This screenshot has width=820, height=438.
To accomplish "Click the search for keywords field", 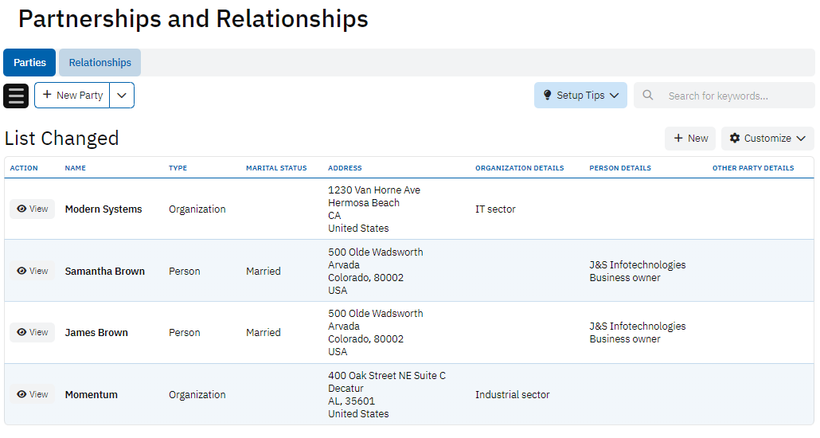I will (x=736, y=96).
